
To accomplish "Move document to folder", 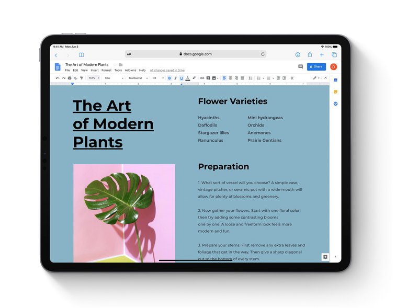I will tap(121, 65).
